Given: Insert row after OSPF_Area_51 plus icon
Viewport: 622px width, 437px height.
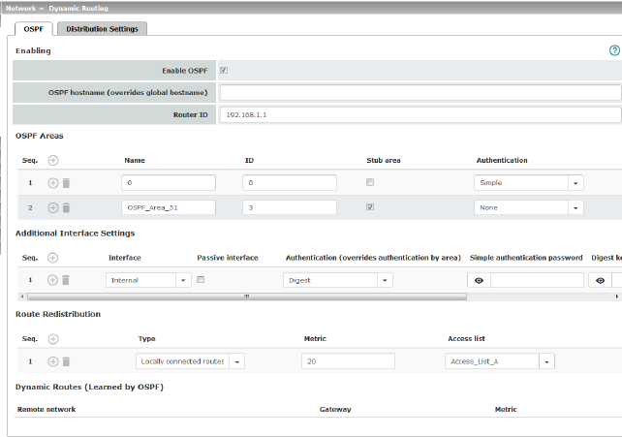Looking at the screenshot, I should pos(53,207).
